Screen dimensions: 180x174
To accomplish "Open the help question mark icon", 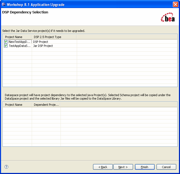I will 6,167.
